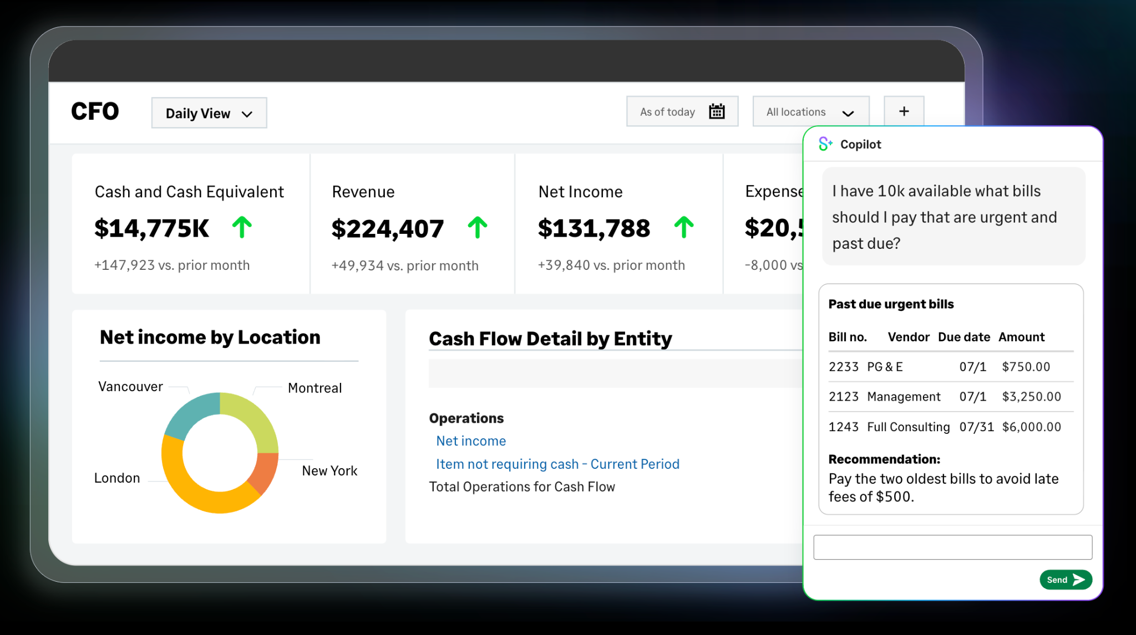The height and width of the screenshot is (635, 1136).
Task: Click the Due date column header
Action: point(964,337)
